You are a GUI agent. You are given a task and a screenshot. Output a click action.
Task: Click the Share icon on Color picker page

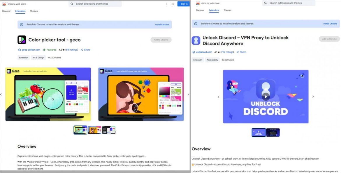82,49
